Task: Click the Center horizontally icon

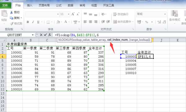Action: point(91,22)
